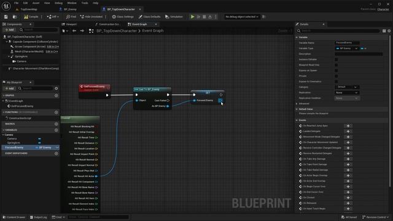Image resolution: width=393 pixels, height=221 pixels.
Task: Click the Unreal Engine logo icon
Action: click(6, 6)
